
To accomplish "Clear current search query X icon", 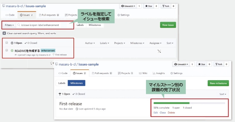I will coord(4,33).
